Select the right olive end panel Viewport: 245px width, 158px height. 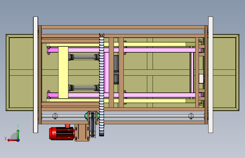226,73
